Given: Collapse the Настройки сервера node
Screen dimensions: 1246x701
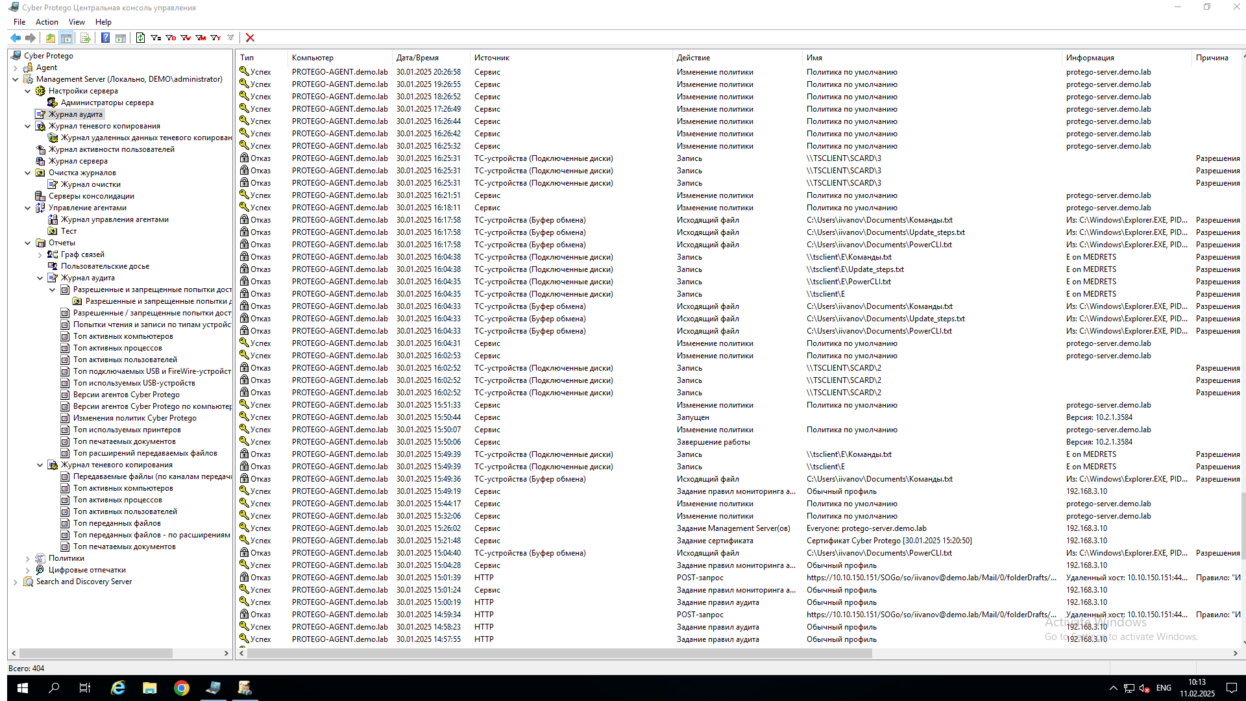Looking at the screenshot, I should 28,91.
